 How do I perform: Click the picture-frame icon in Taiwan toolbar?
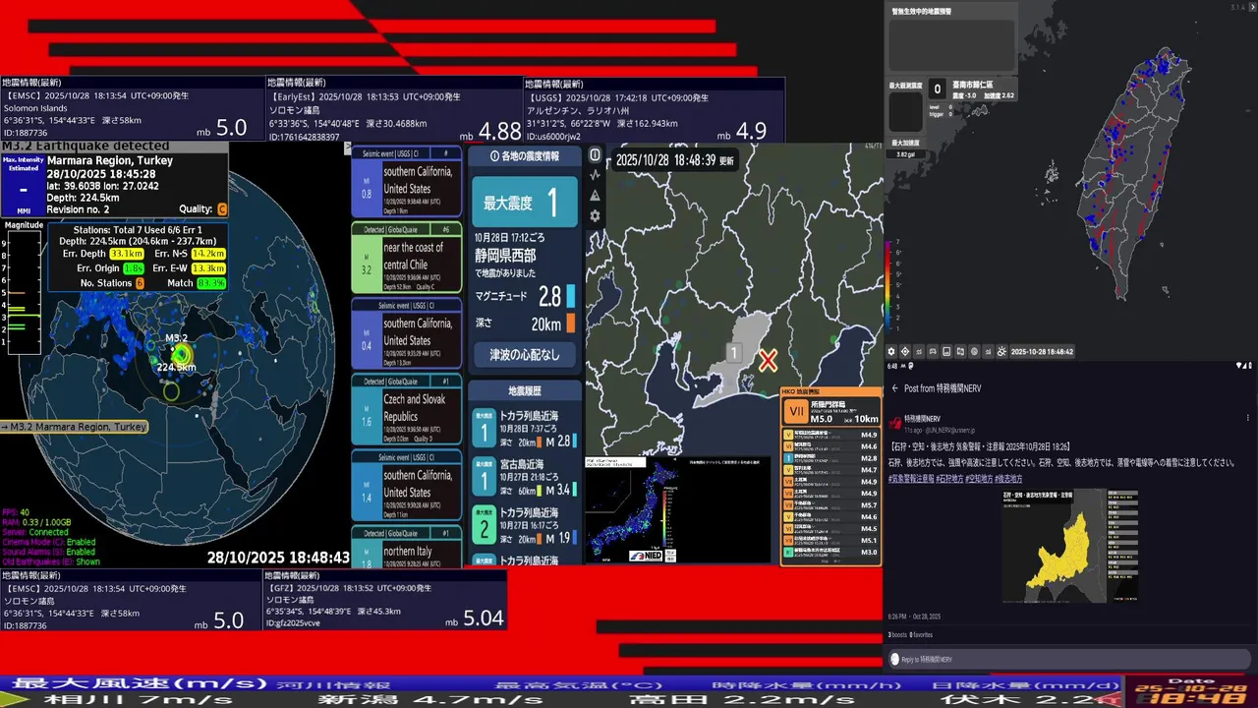(x=946, y=351)
